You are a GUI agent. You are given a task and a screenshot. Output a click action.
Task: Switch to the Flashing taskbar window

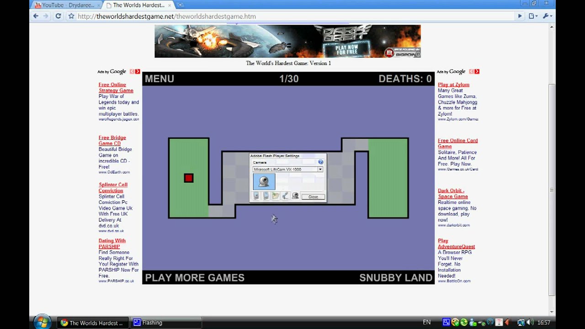tap(166, 323)
